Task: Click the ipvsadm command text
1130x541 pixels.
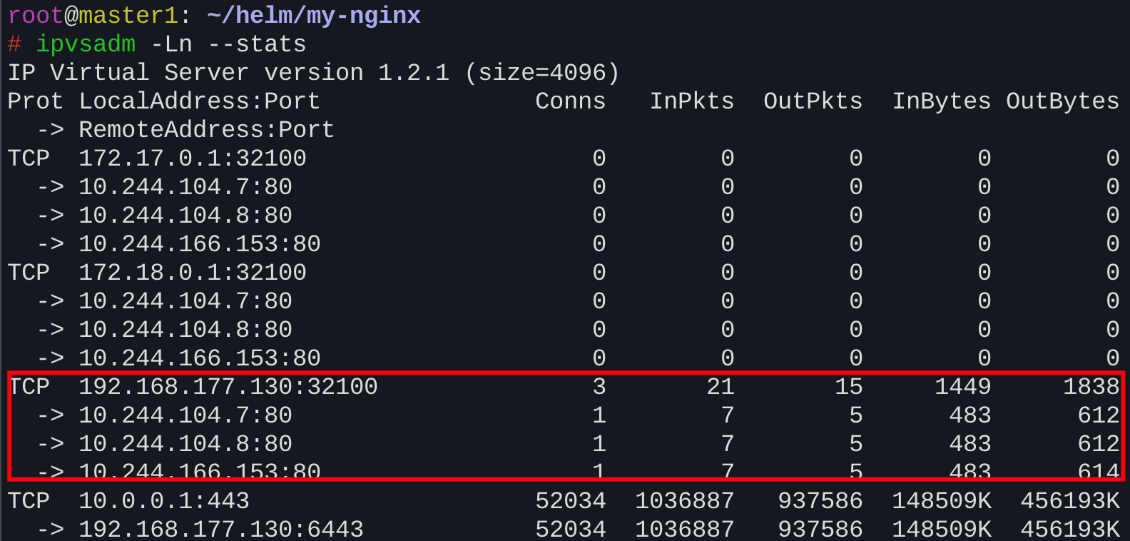Action: (86, 44)
